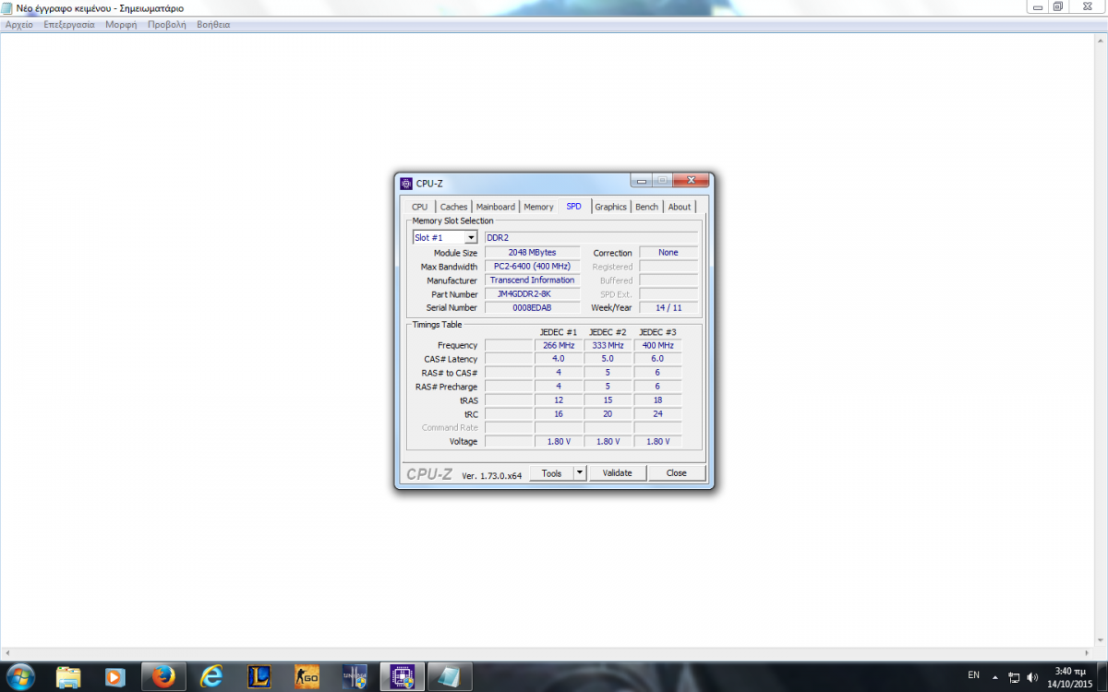Open the About tab

coord(680,207)
